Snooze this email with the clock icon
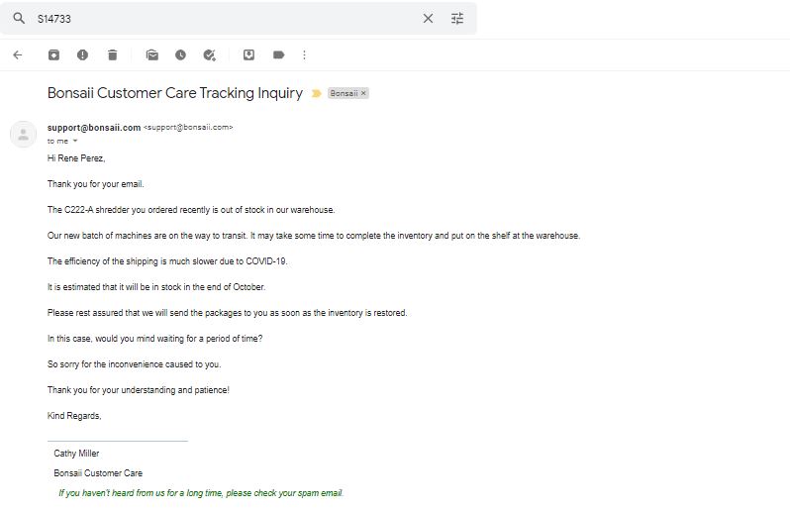The width and height of the screenshot is (790, 511). pyautogui.click(x=180, y=54)
